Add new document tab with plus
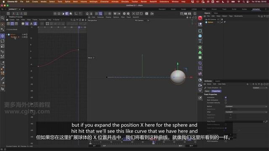Image resolution: width=269 pixels, height=151 pixels. pos(23,9)
